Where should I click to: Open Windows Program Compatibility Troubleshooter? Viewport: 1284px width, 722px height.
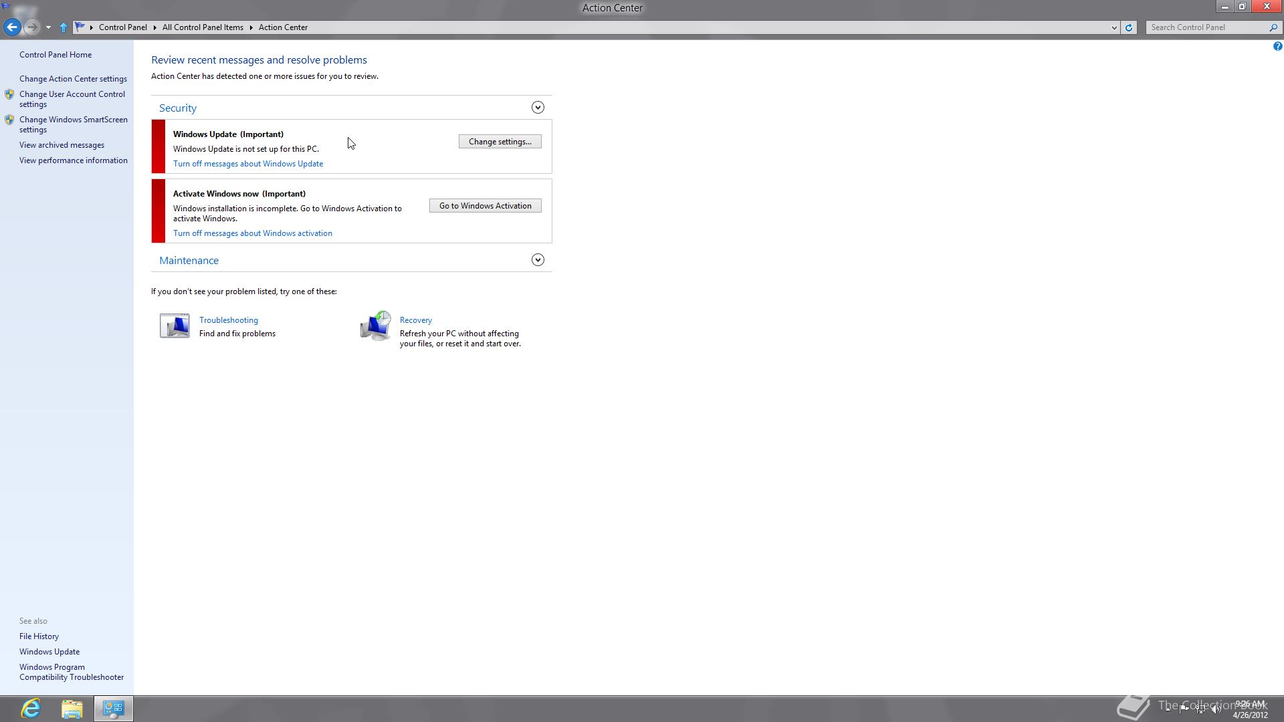[x=72, y=672]
